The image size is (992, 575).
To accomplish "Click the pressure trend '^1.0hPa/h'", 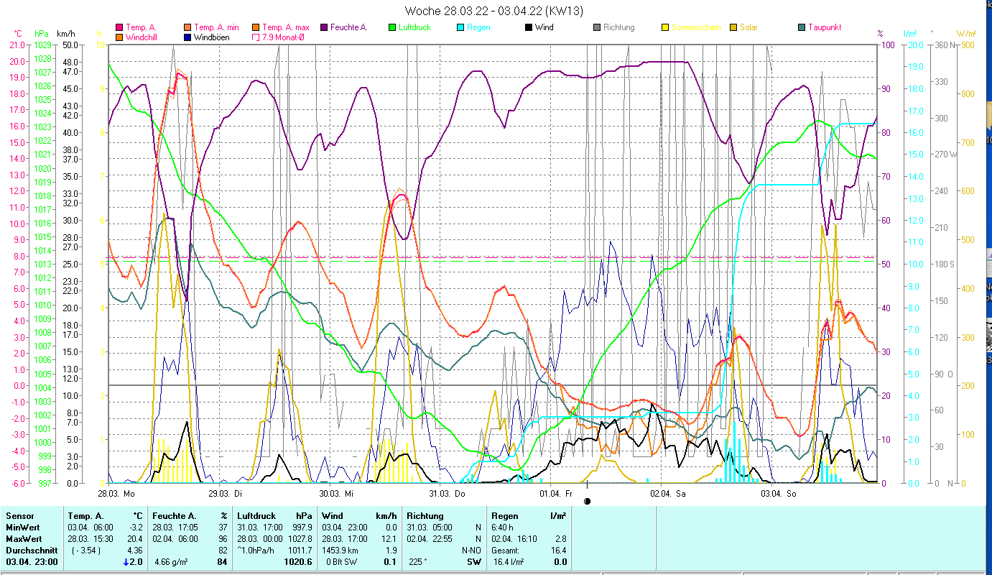I will tap(257, 550).
